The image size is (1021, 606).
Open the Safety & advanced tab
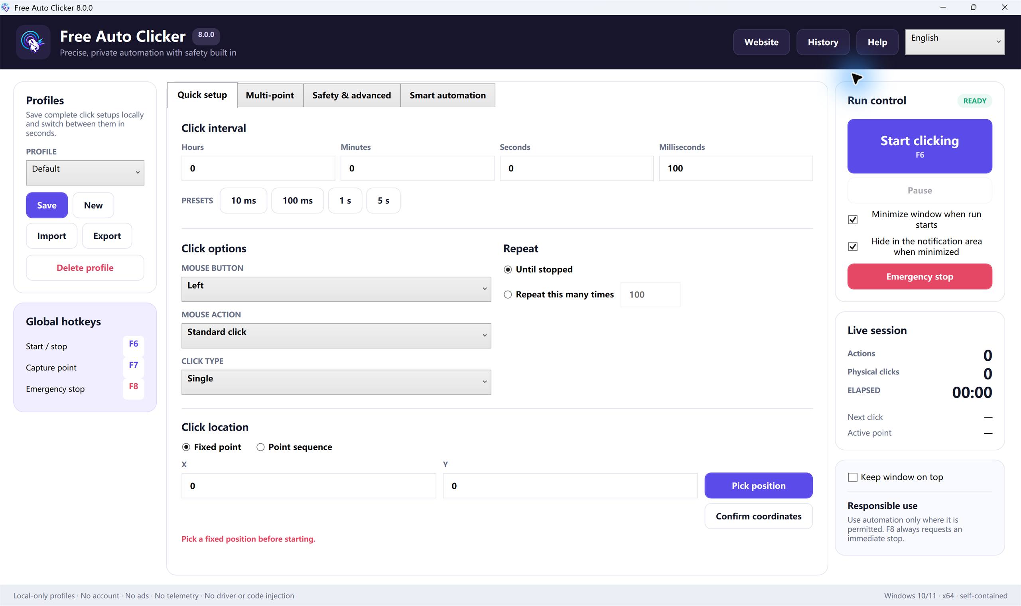point(352,96)
